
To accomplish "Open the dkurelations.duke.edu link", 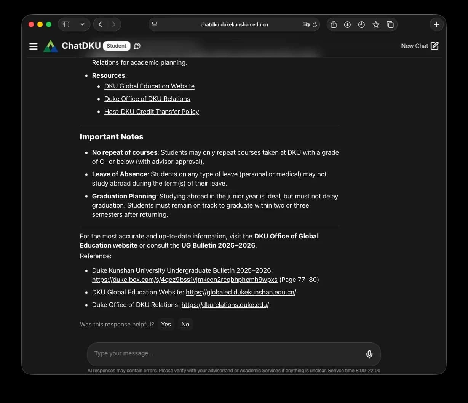I will pos(225,305).
